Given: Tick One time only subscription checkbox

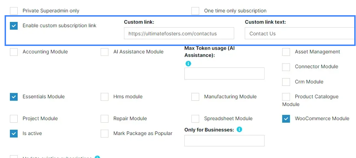Looking at the screenshot, I should [x=195, y=11].
